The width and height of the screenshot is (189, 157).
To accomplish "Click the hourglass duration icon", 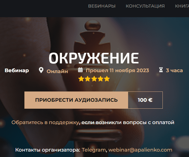I will [x=161, y=70].
